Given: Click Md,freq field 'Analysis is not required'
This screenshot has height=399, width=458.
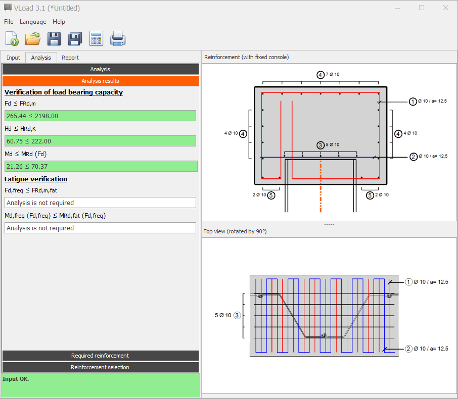Looking at the screenshot, I should [x=100, y=228].
